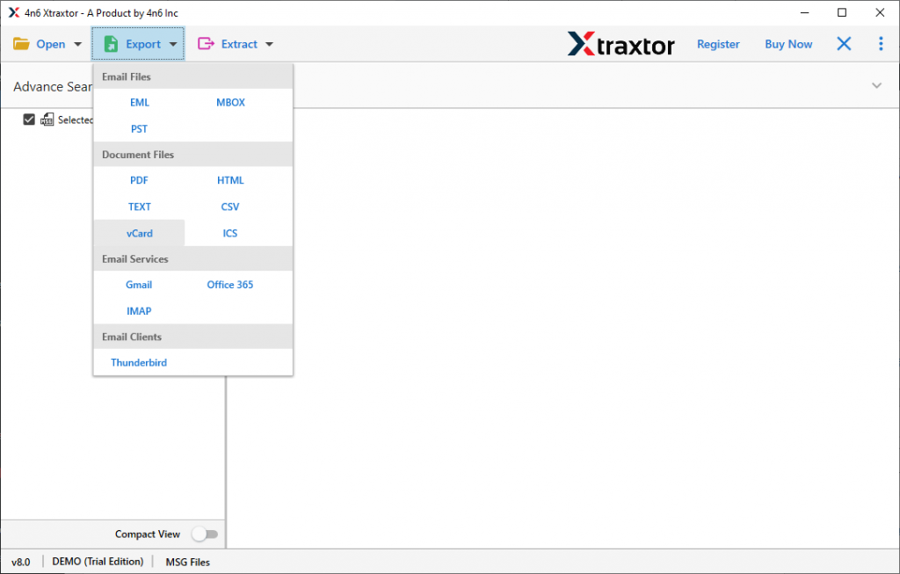The image size is (900, 574).
Task: Click the Register link
Action: [x=718, y=43]
